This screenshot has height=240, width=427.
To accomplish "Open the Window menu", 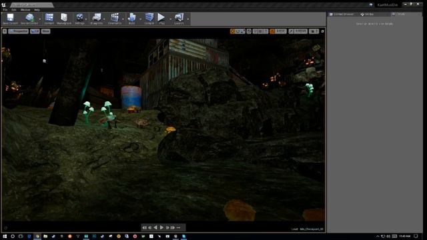I will pos(25,10).
